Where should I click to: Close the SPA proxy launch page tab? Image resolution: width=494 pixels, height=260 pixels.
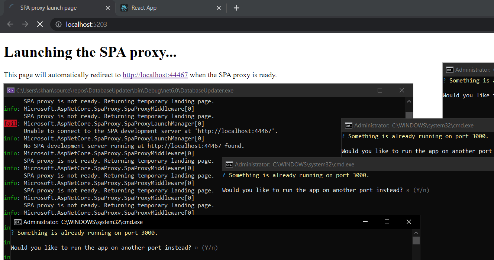tap(108, 7)
